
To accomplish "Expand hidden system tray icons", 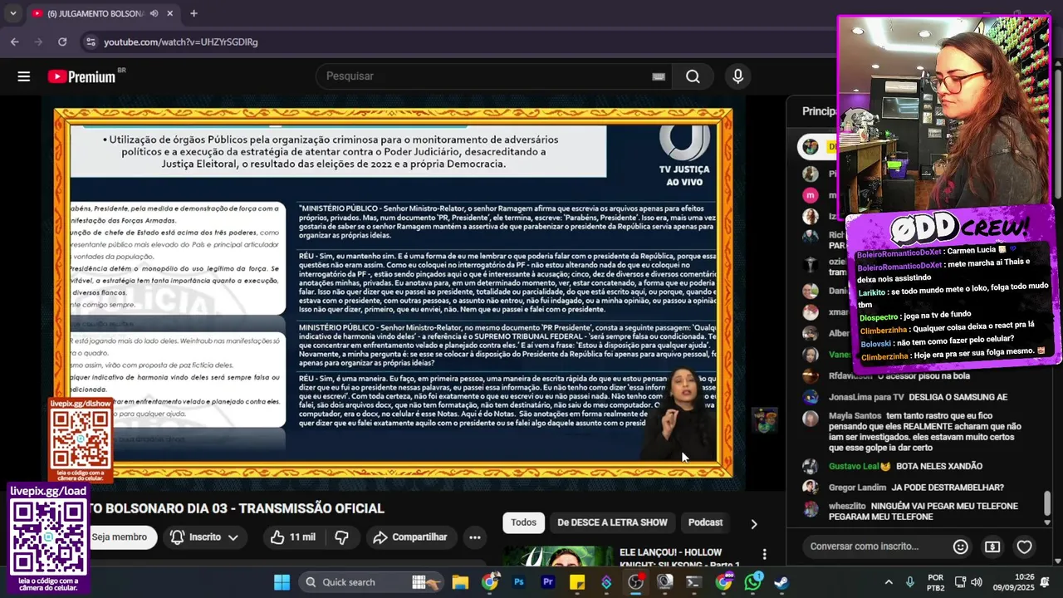I will [x=888, y=582].
